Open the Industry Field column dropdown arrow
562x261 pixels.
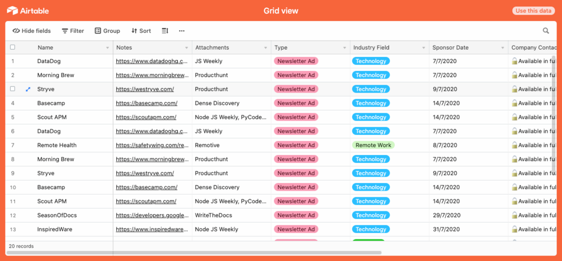click(423, 48)
